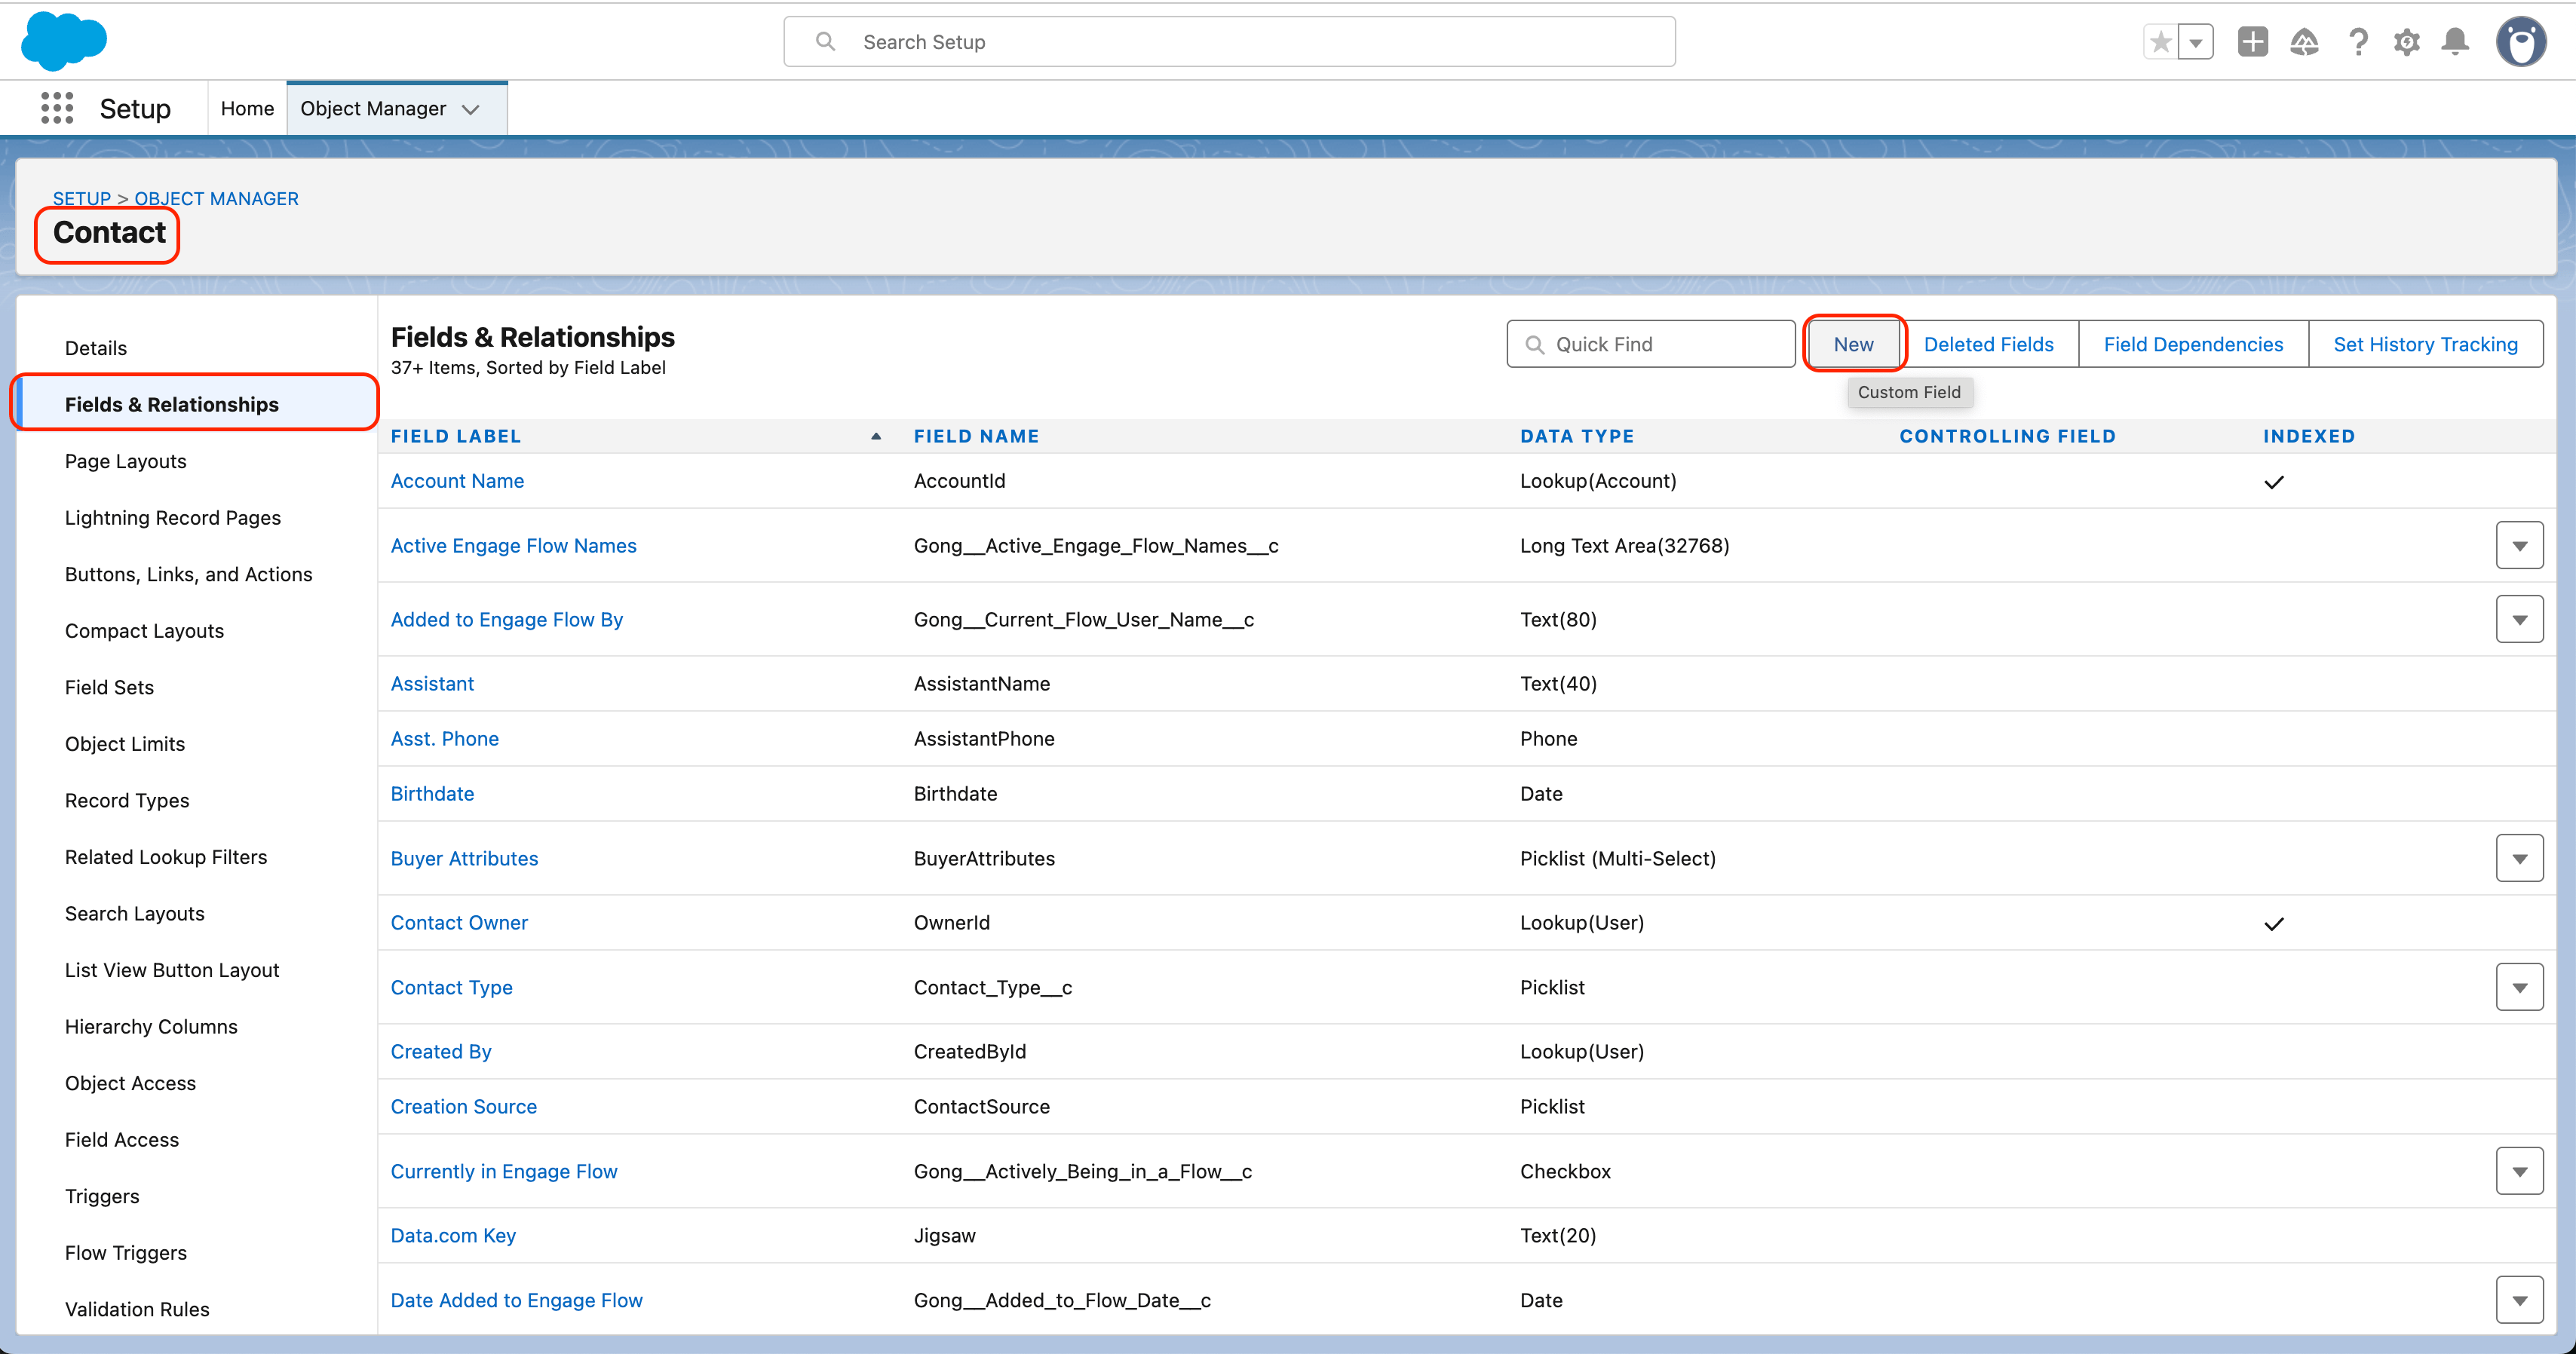This screenshot has width=2576, height=1354.
Task: Open Object Manager tab chevron menu
Action: [x=471, y=109]
